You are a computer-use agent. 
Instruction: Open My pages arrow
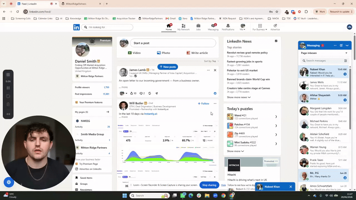[x=108, y=112]
